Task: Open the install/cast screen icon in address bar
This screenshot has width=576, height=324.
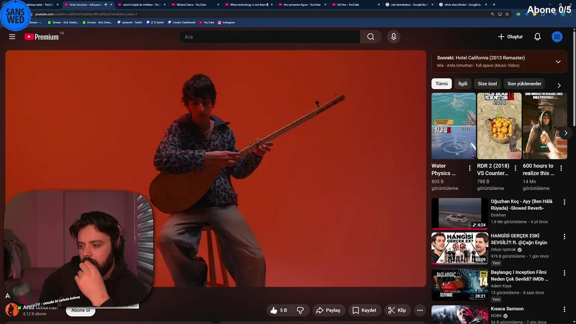Action: click(x=499, y=14)
